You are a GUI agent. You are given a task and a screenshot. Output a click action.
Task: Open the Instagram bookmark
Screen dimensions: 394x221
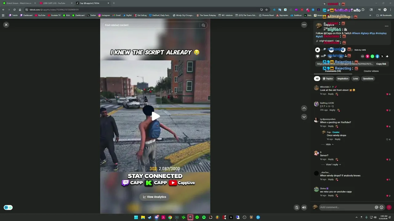[104, 15]
